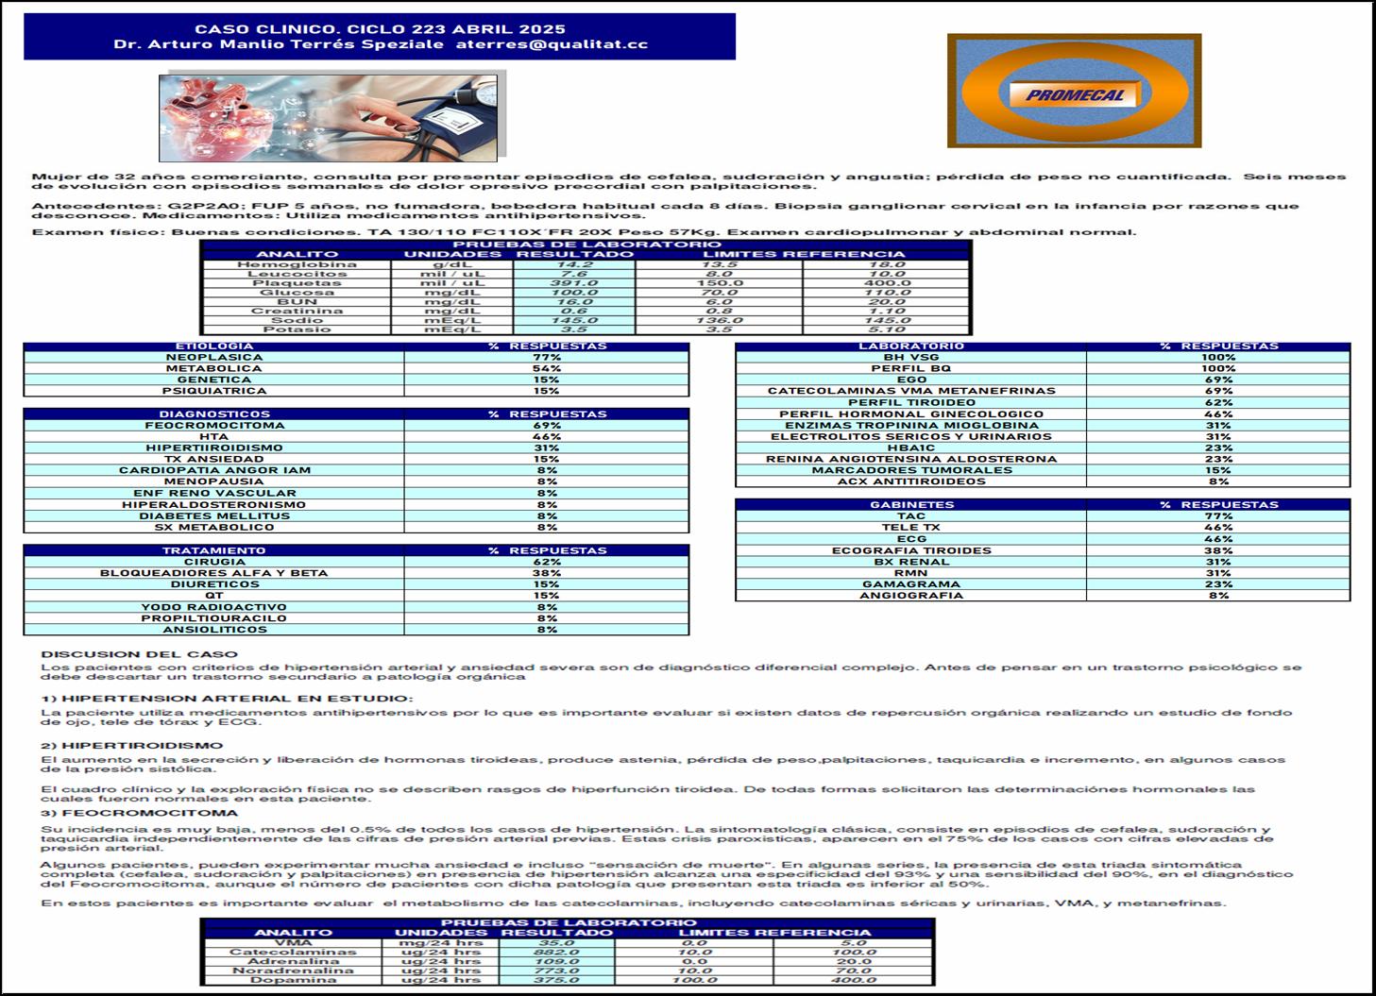Select the ENF RENO VASCULAR row
The width and height of the screenshot is (1376, 996).
pos(356,494)
